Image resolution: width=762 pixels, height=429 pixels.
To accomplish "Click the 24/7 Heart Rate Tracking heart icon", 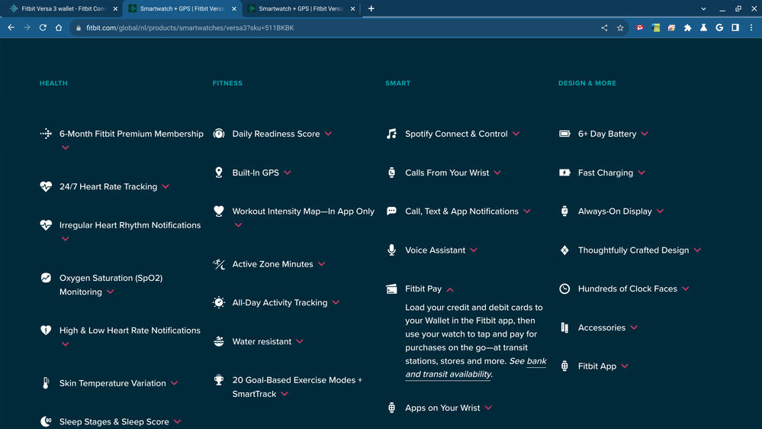I will [46, 187].
